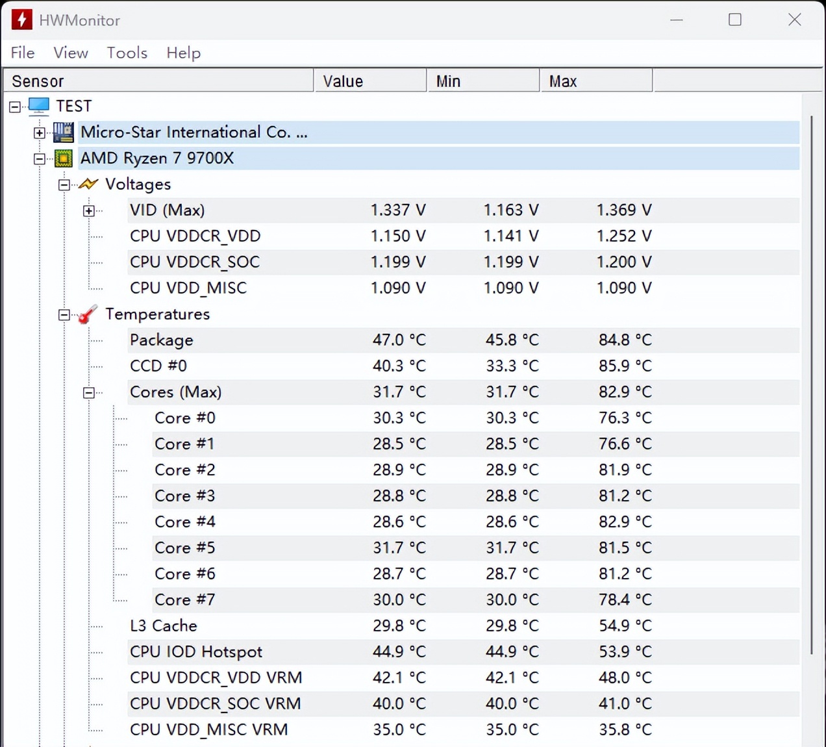
Task: Select the CPU VDDCR_VDD voltage row
Action: [x=464, y=236]
